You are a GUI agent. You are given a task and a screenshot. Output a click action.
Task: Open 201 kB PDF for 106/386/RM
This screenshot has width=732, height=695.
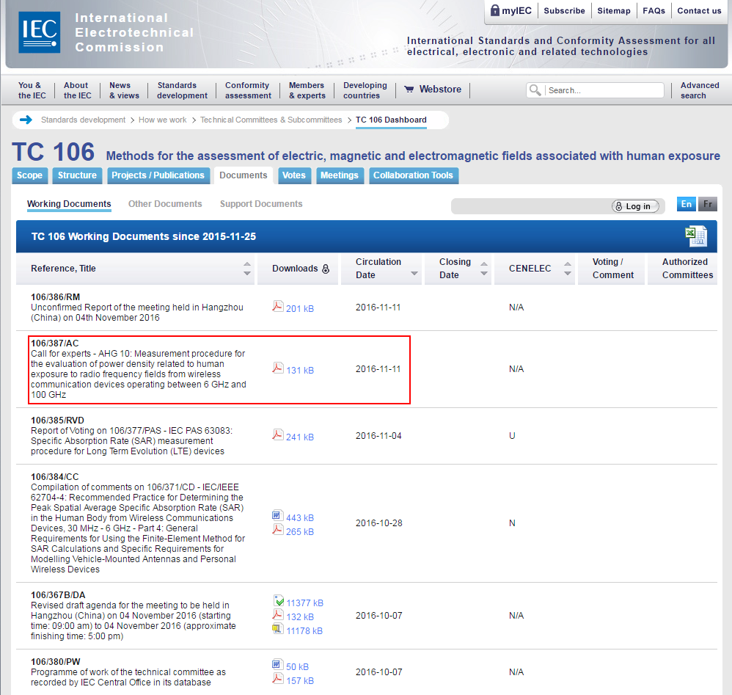293,308
